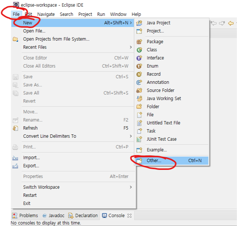Click the Problems view icon
Screen dimensions: 237x226
click(x=15, y=216)
